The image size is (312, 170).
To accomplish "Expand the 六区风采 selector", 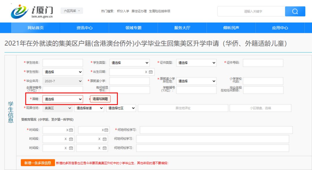I will pos(72,11).
